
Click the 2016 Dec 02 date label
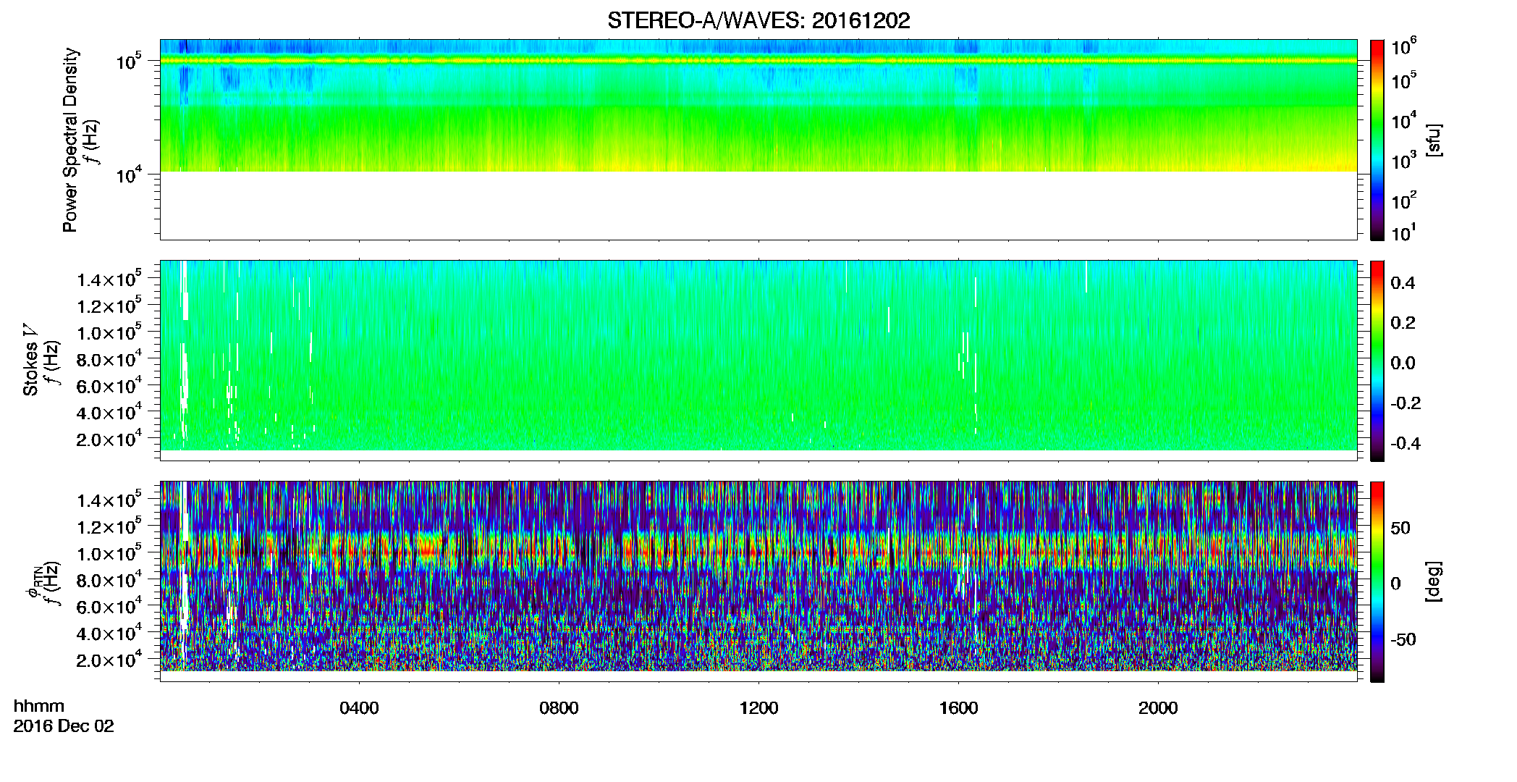pyautogui.click(x=64, y=726)
